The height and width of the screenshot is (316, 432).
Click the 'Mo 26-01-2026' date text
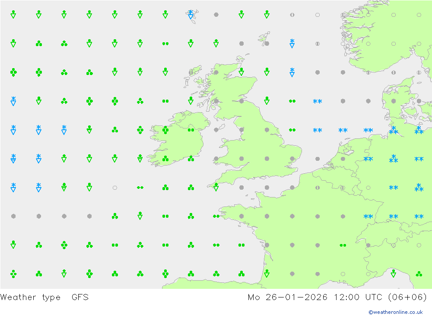pos(287,297)
